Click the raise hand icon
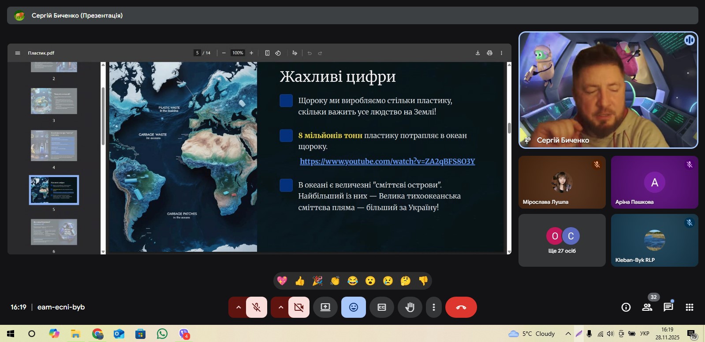705x342 pixels. 410,307
